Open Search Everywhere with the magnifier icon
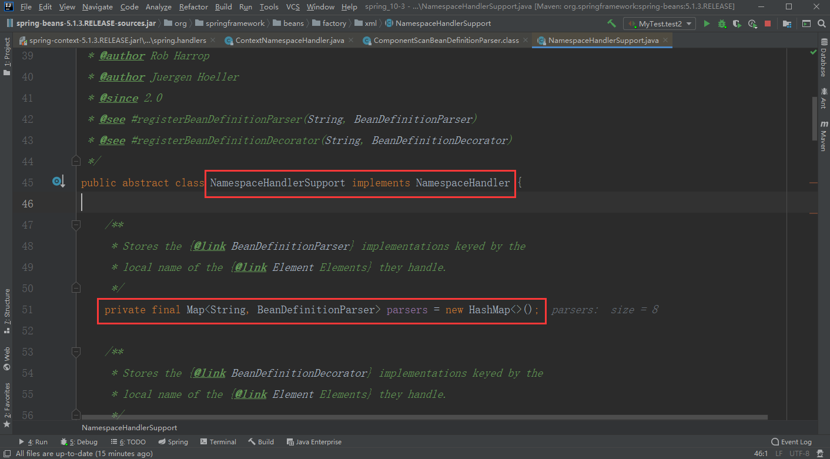830x459 pixels. pyautogui.click(x=821, y=24)
